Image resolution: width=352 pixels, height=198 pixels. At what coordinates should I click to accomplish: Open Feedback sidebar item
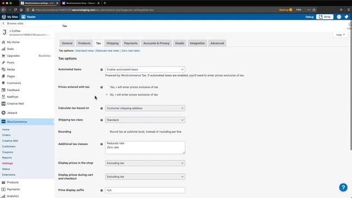coord(13,90)
